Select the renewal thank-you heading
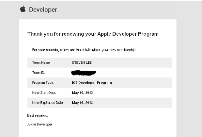The height and width of the screenshot is (137, 202). (93, 34)
